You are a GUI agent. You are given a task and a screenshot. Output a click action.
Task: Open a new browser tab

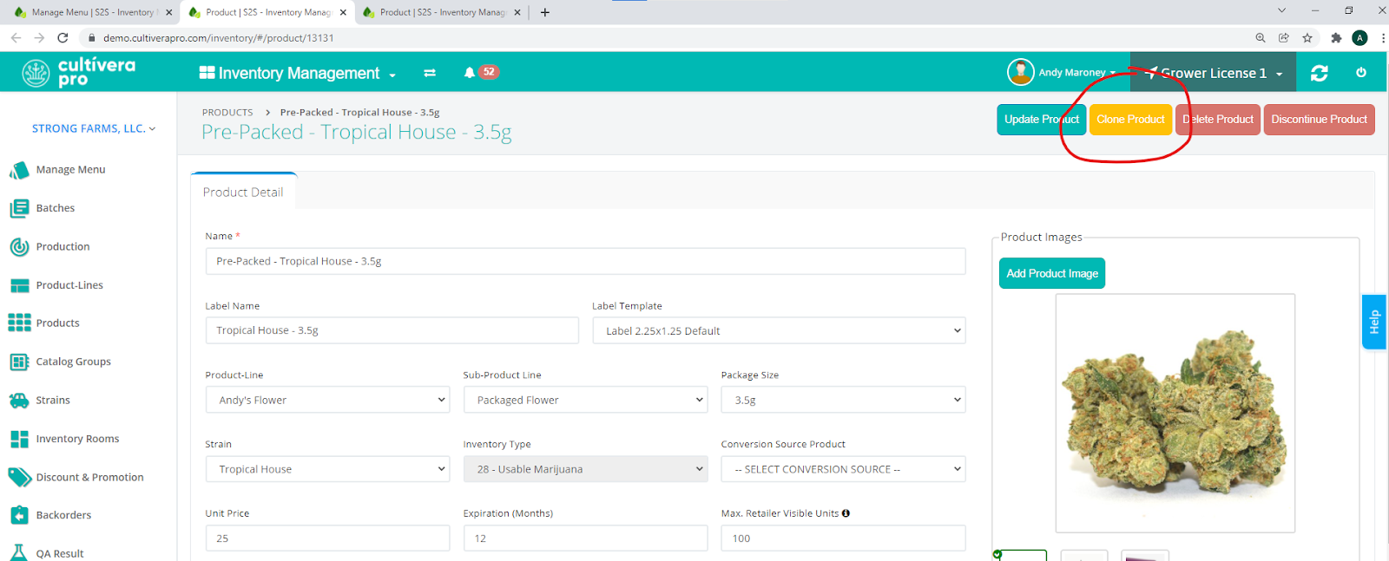pyautogui.click(x=545, y=12)
